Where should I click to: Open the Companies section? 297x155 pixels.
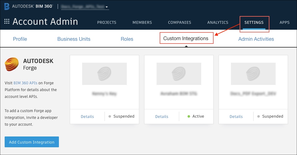point(180,23)
